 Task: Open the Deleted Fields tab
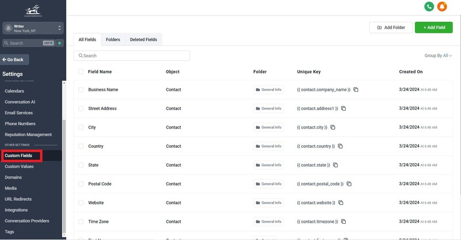(143, 40)
